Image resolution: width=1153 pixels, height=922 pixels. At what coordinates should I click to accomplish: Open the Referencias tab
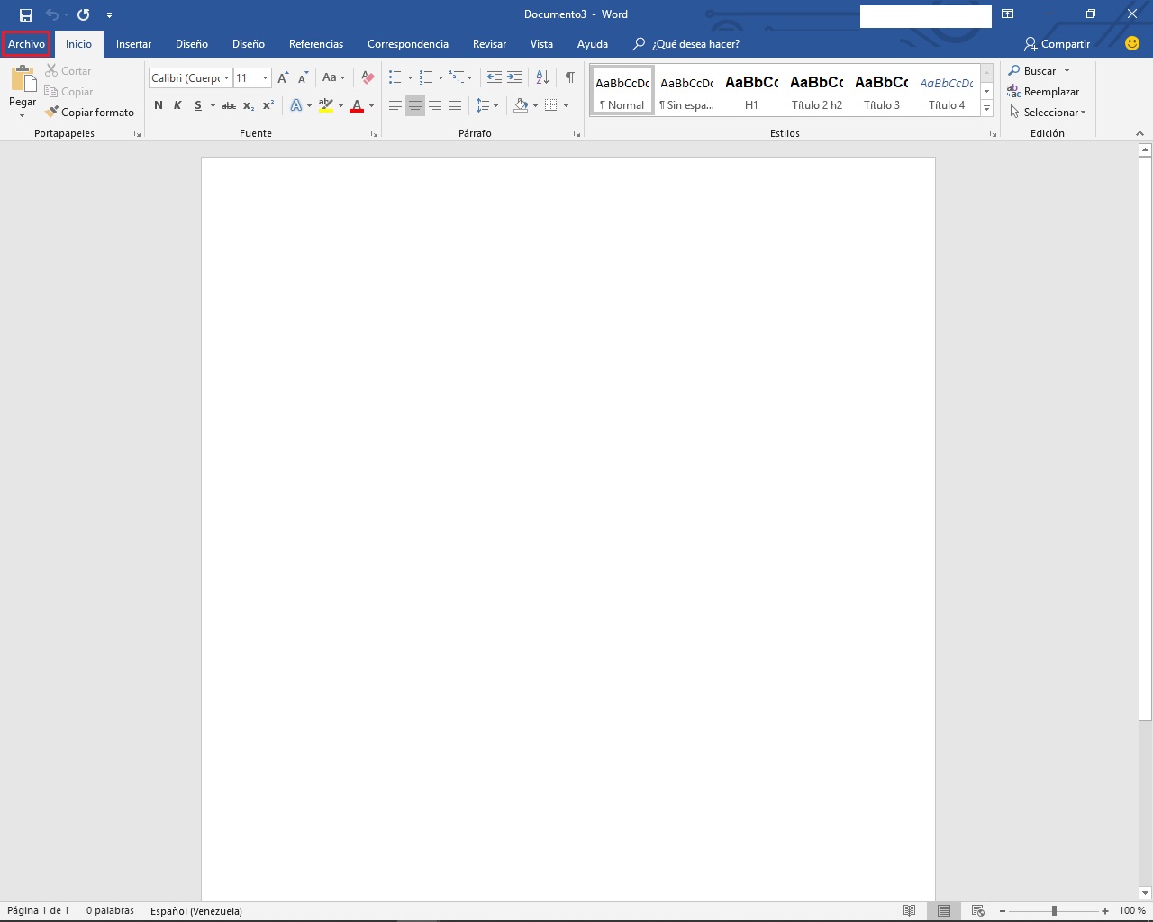pyautogui.click(x=316, y=44)
